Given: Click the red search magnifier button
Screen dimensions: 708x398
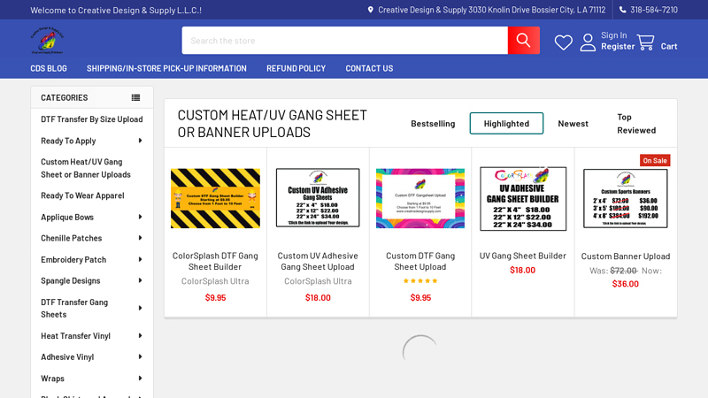Looking at the screenshot, I should (x=523, y=40).
